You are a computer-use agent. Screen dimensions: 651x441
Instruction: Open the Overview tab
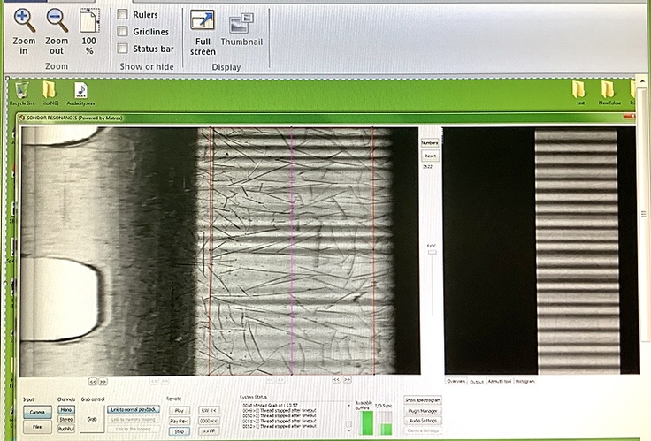(x=456, y=381)
